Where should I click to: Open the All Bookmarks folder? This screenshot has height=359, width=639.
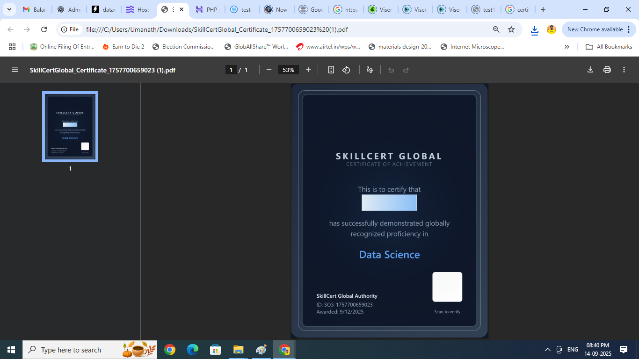(x=609, y=47)
